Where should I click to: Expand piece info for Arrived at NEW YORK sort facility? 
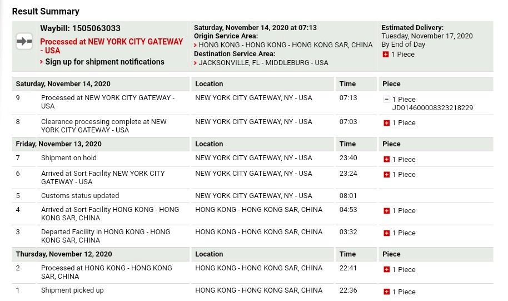click(386, 175)
